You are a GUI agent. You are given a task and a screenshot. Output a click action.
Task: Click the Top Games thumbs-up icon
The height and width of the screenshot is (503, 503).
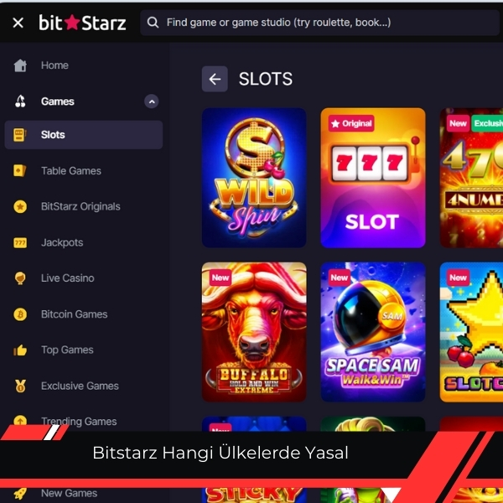point(20,350)
